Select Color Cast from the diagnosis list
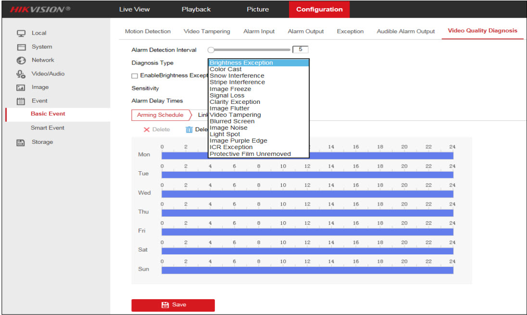The height and width of the screenshot is (315, 527). [226, 69]
